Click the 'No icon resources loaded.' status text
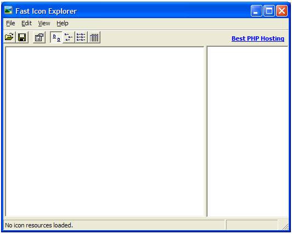Viewport: 292px width, 234px height. tap(39, 225)
